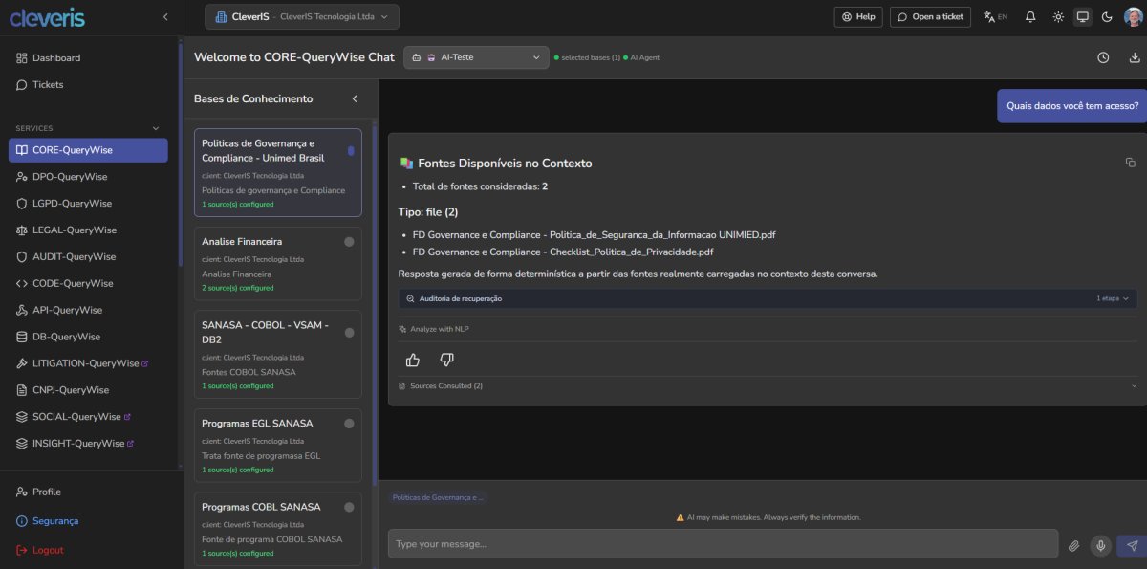
Task: Click the thumbs down feedback icon
Action: [x=446, y=360]
